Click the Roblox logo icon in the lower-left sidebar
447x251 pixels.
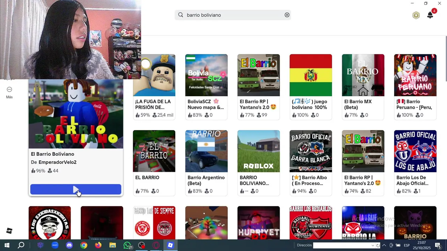[x=9, y=231]
